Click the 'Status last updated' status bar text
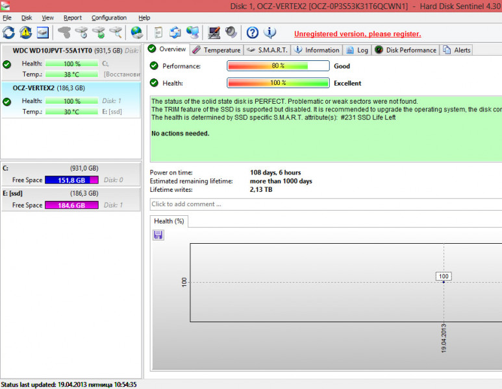502x389 pixels. pos(69,384)
